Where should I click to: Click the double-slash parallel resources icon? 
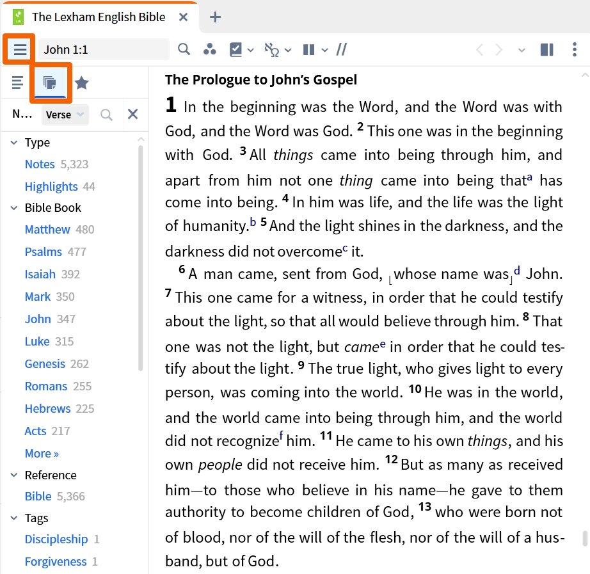click(342, 49)
